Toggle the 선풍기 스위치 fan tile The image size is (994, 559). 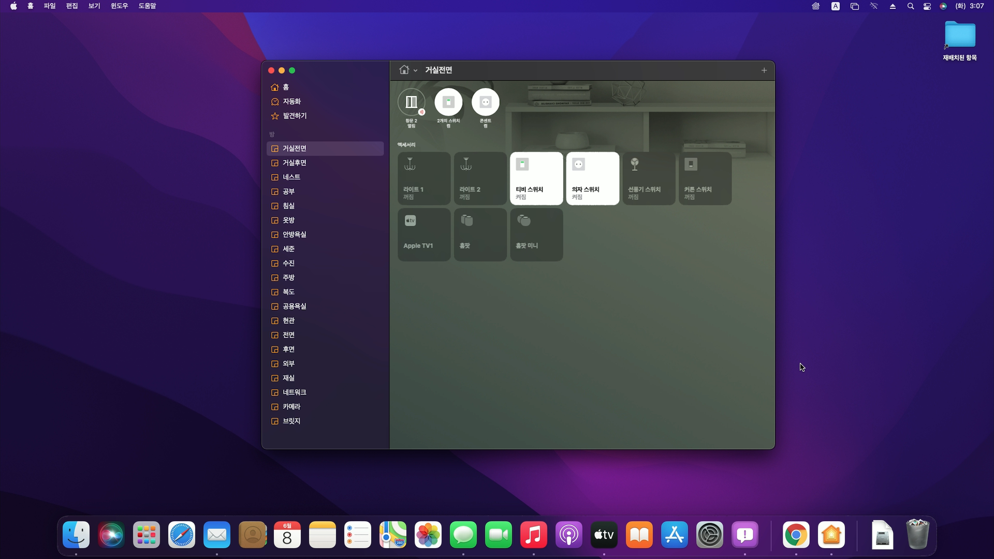pyautogui.click(x=649, y=178)
